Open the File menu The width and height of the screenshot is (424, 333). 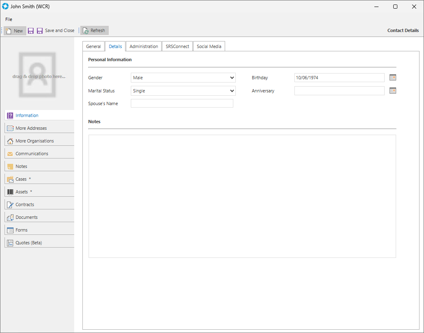9,19
